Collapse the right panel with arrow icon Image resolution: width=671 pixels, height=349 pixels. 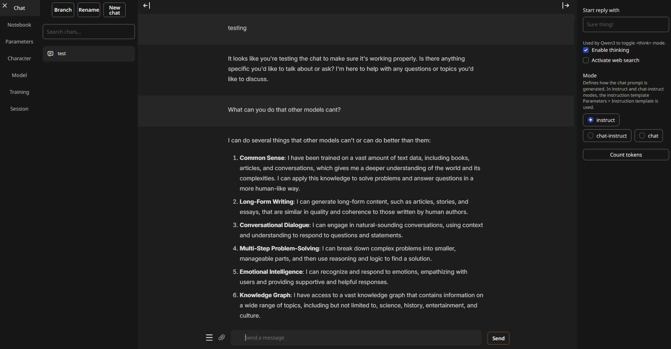[x=566, y=5]
